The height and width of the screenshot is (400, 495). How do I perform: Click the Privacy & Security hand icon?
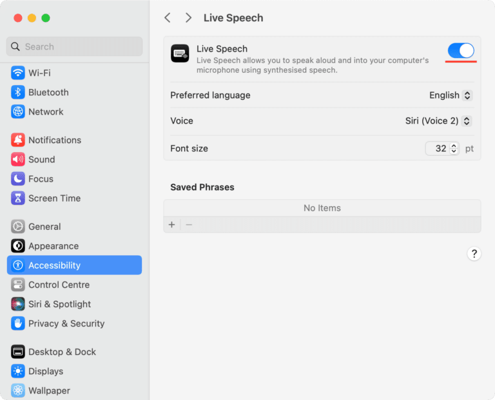click(18, 323)
